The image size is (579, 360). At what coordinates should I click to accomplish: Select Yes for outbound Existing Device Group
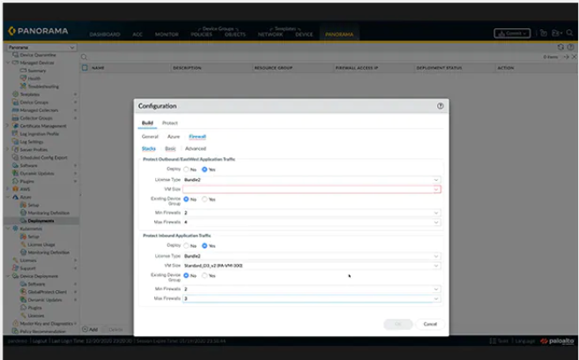click(x=204, y=199)
